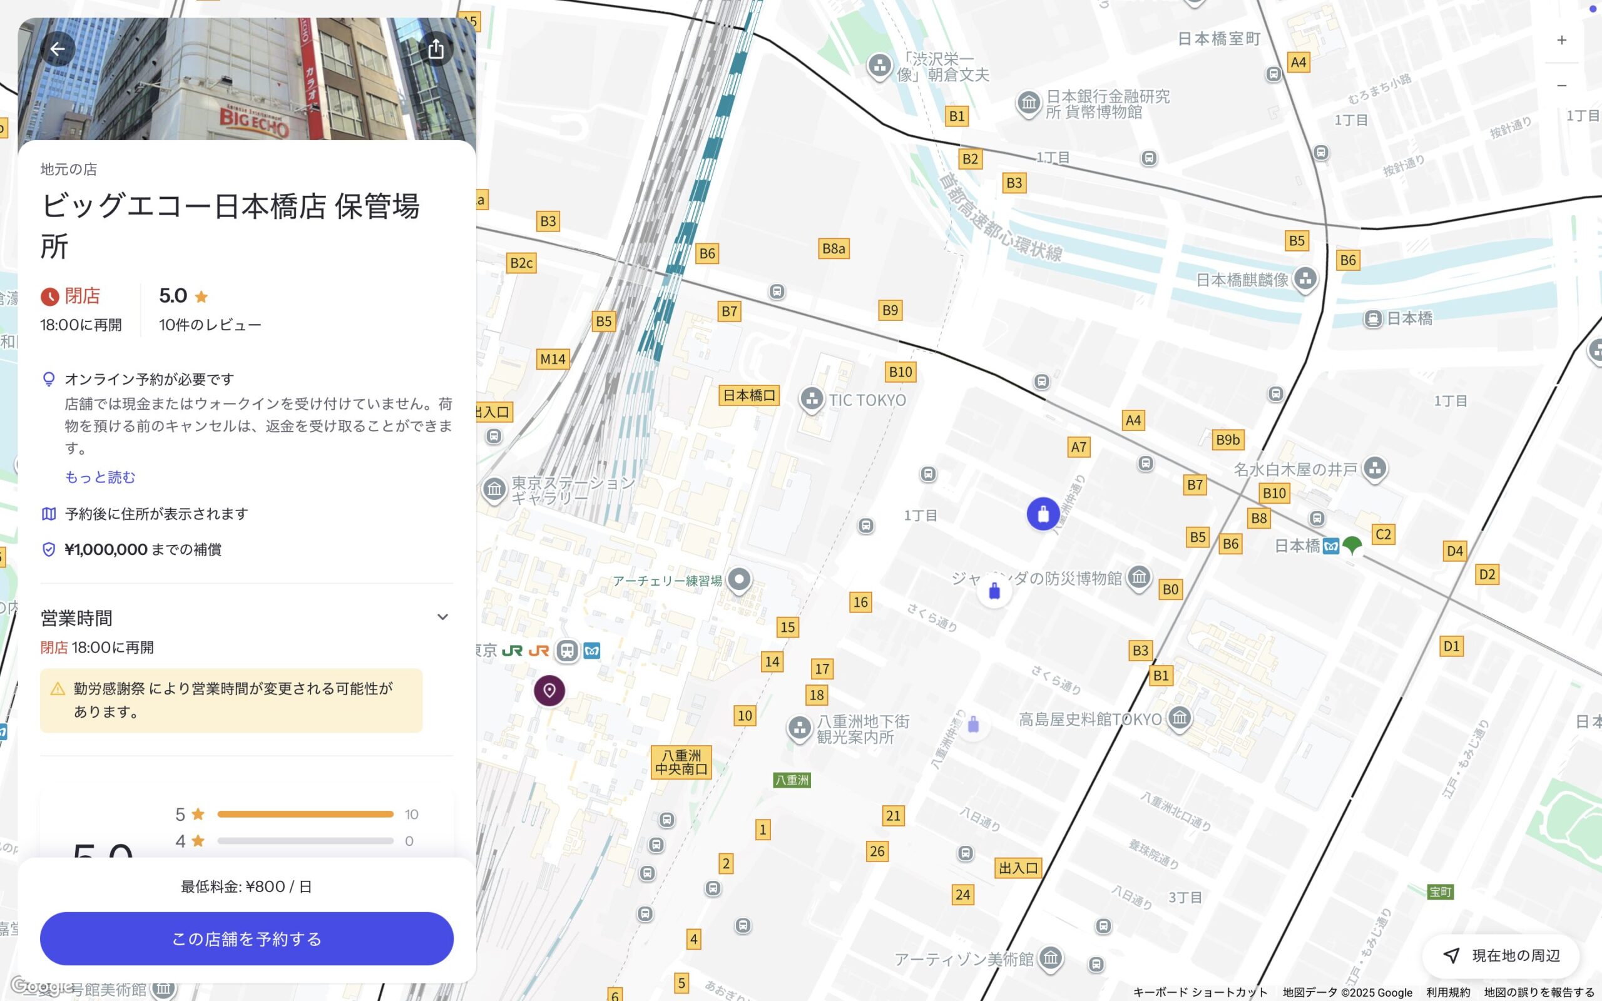Image resolution: width=1602 pixels, height=1001 pixels.
Task: Click the TIC TOKYO landmark icon
Action: pos(811,399)
